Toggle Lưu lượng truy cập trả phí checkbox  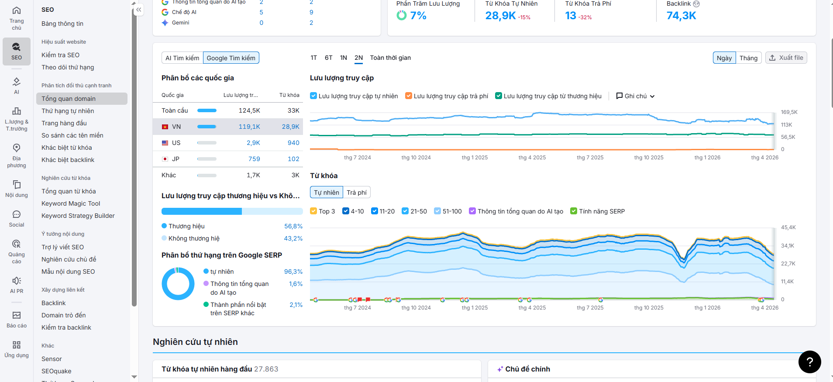pyautogui.click(x=409, y=96)
